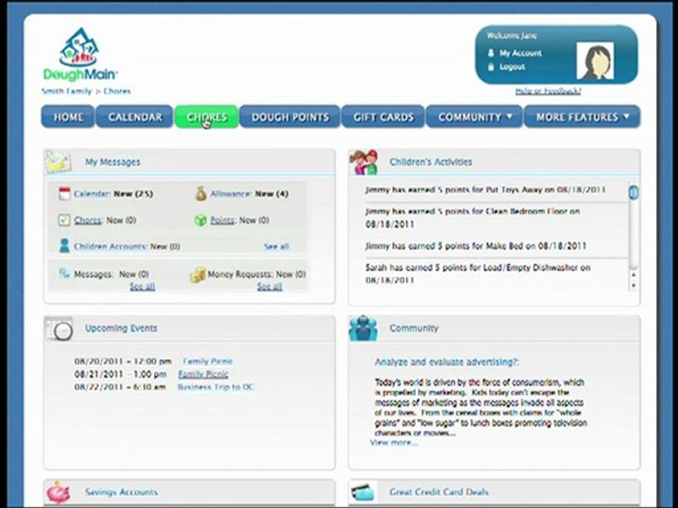The height and width of the screenshot is (508, 678).
Task: Expand the More Features dropdown menu
Action: point(582,116)
